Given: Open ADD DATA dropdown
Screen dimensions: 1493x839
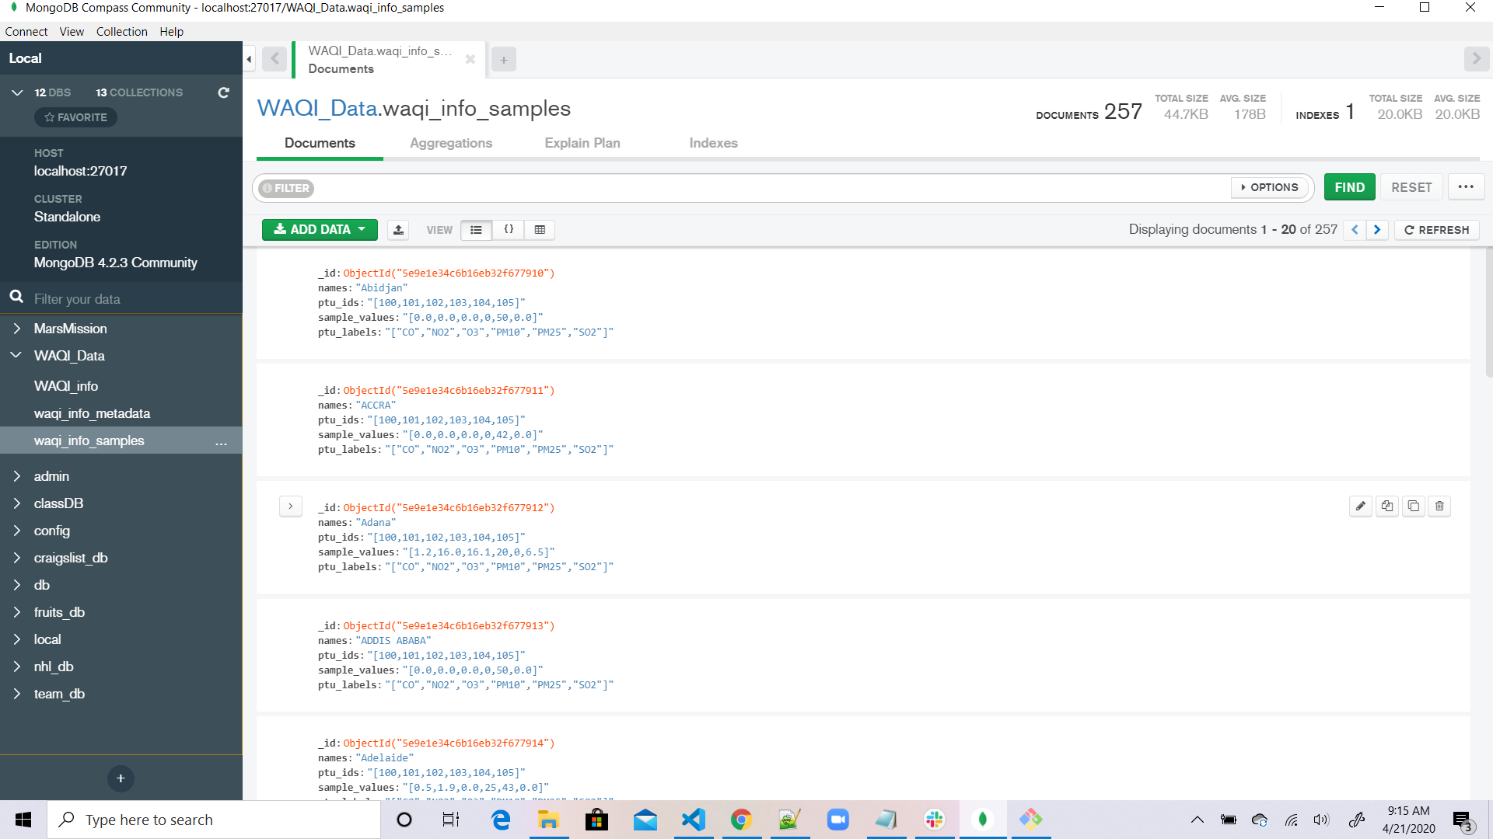Looking at the screenshot, I should [320, 230].
